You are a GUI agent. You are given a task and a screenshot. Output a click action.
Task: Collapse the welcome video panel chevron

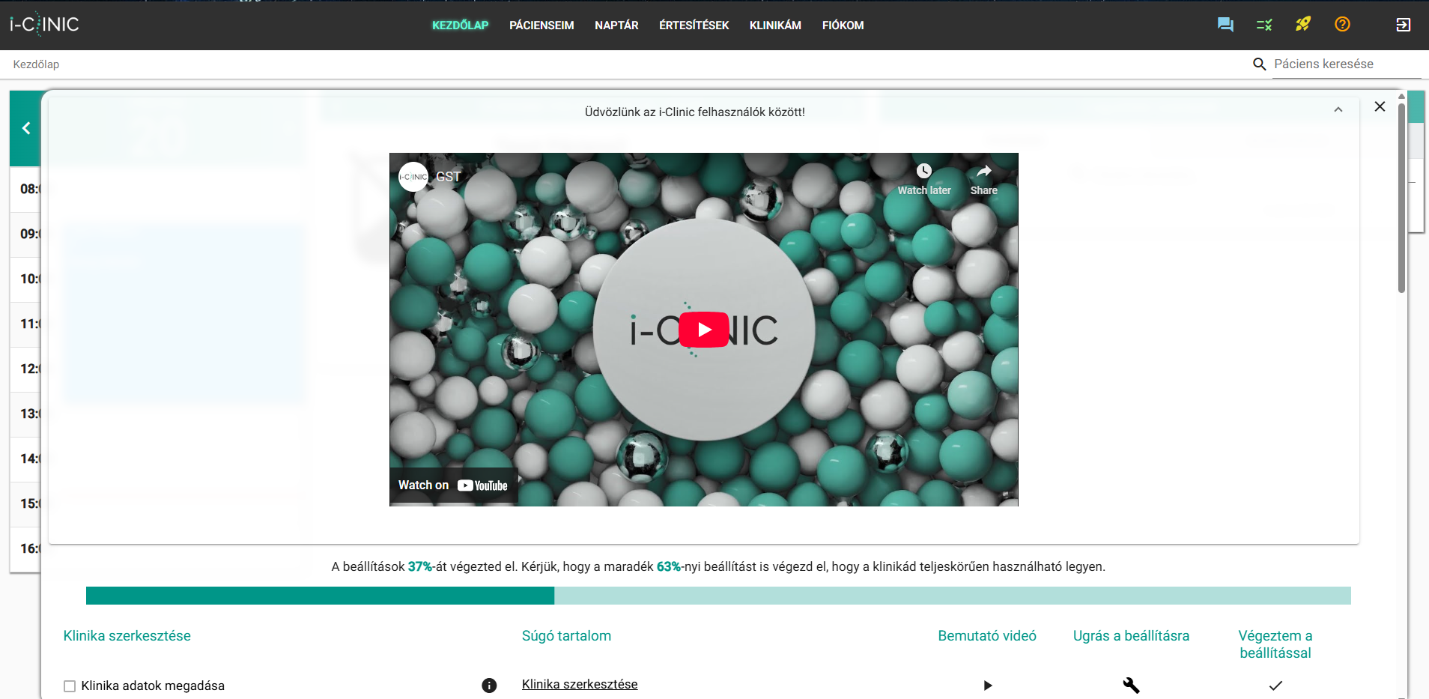coord(1338,110)
